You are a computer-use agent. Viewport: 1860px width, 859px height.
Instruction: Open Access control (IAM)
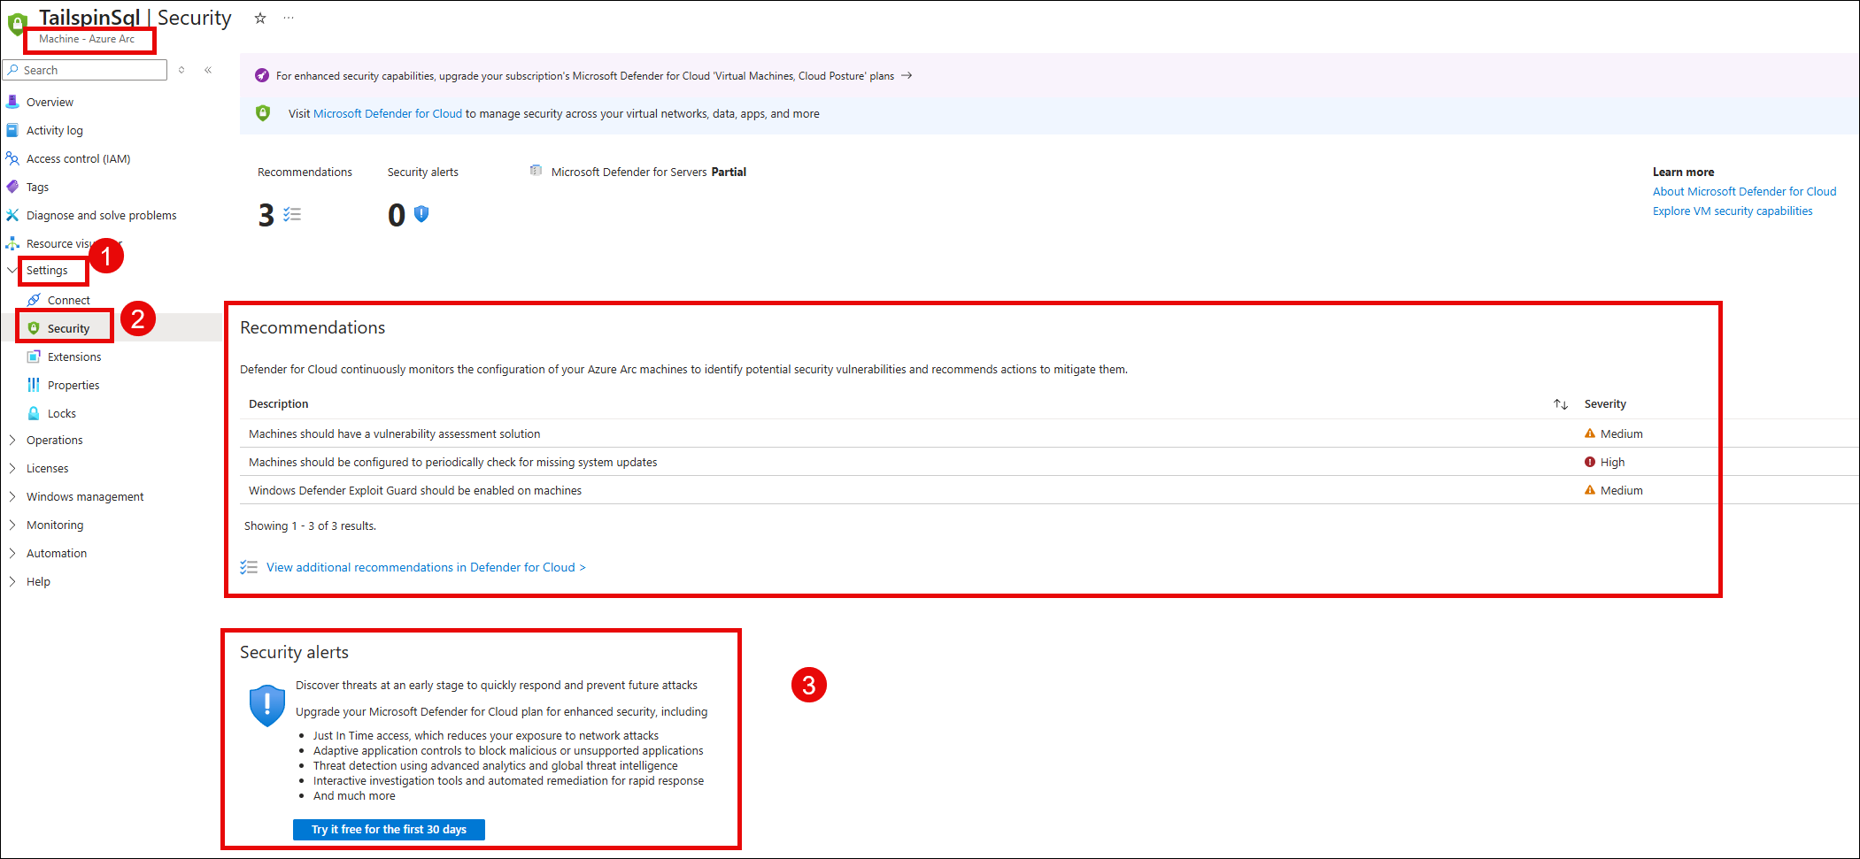(x=79, y=158)
